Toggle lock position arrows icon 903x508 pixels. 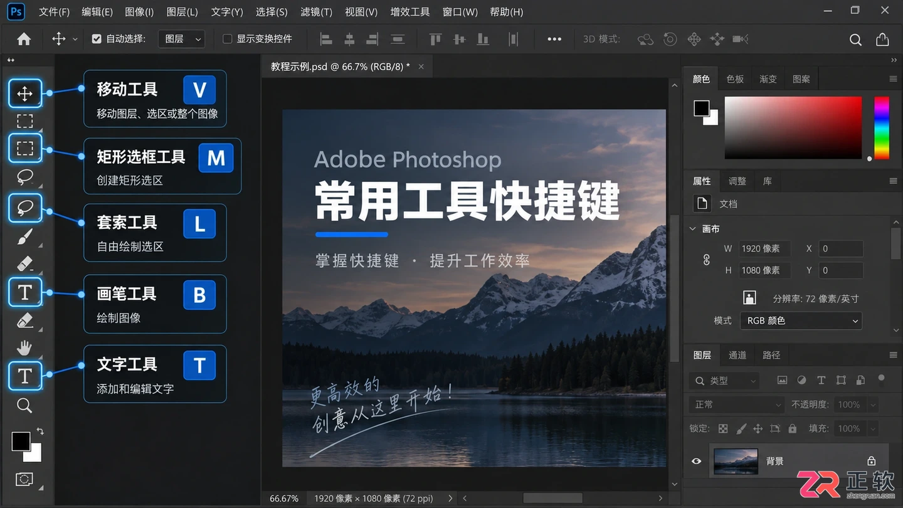[758, 428]
